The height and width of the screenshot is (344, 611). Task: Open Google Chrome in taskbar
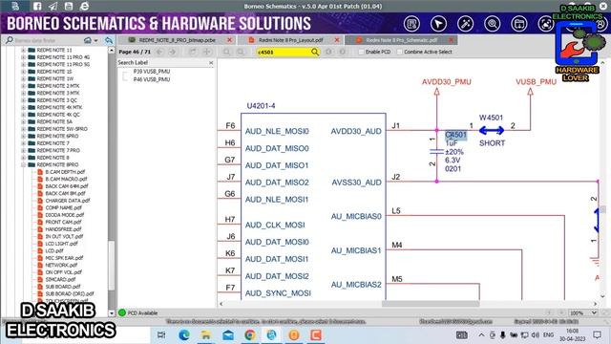[x=250, y=334]
